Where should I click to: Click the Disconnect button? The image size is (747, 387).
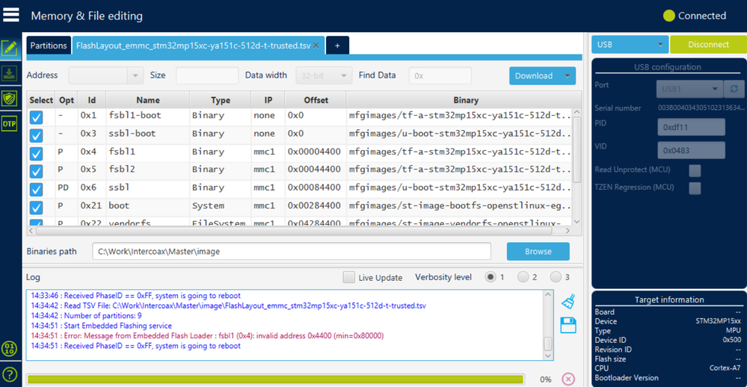click(708, 45)
